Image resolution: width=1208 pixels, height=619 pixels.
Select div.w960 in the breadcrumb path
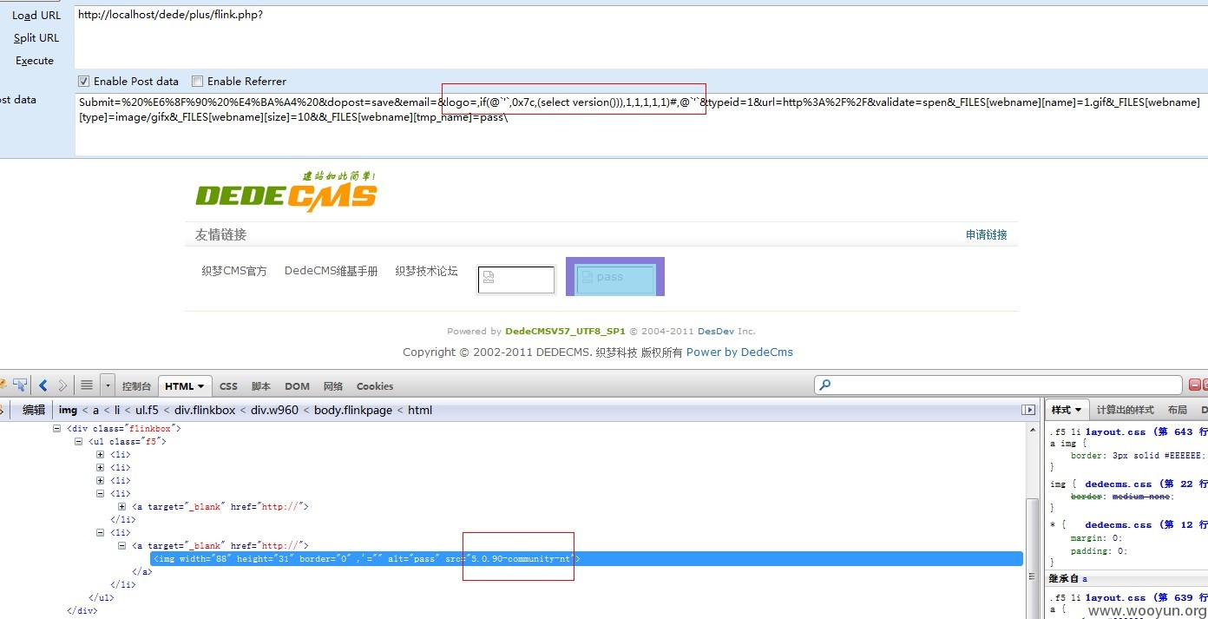(x=275, y=410)
